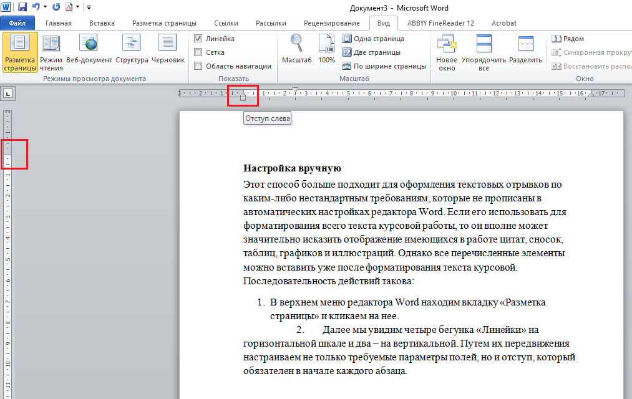Open the Разметка страницы ribbon tab

pos(165,23)
